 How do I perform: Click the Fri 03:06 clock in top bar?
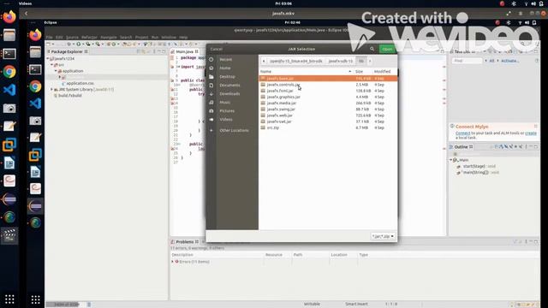283,3
